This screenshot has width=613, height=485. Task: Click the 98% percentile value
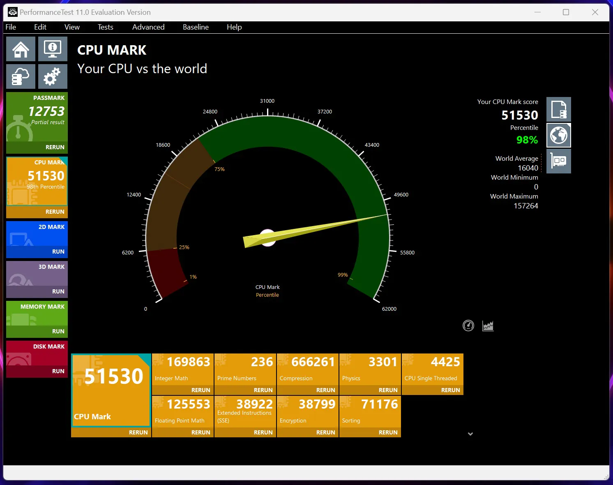(527, 140)
